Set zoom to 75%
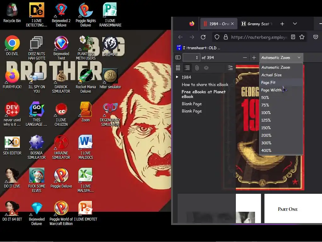322x242 pixels. [281, 105]
